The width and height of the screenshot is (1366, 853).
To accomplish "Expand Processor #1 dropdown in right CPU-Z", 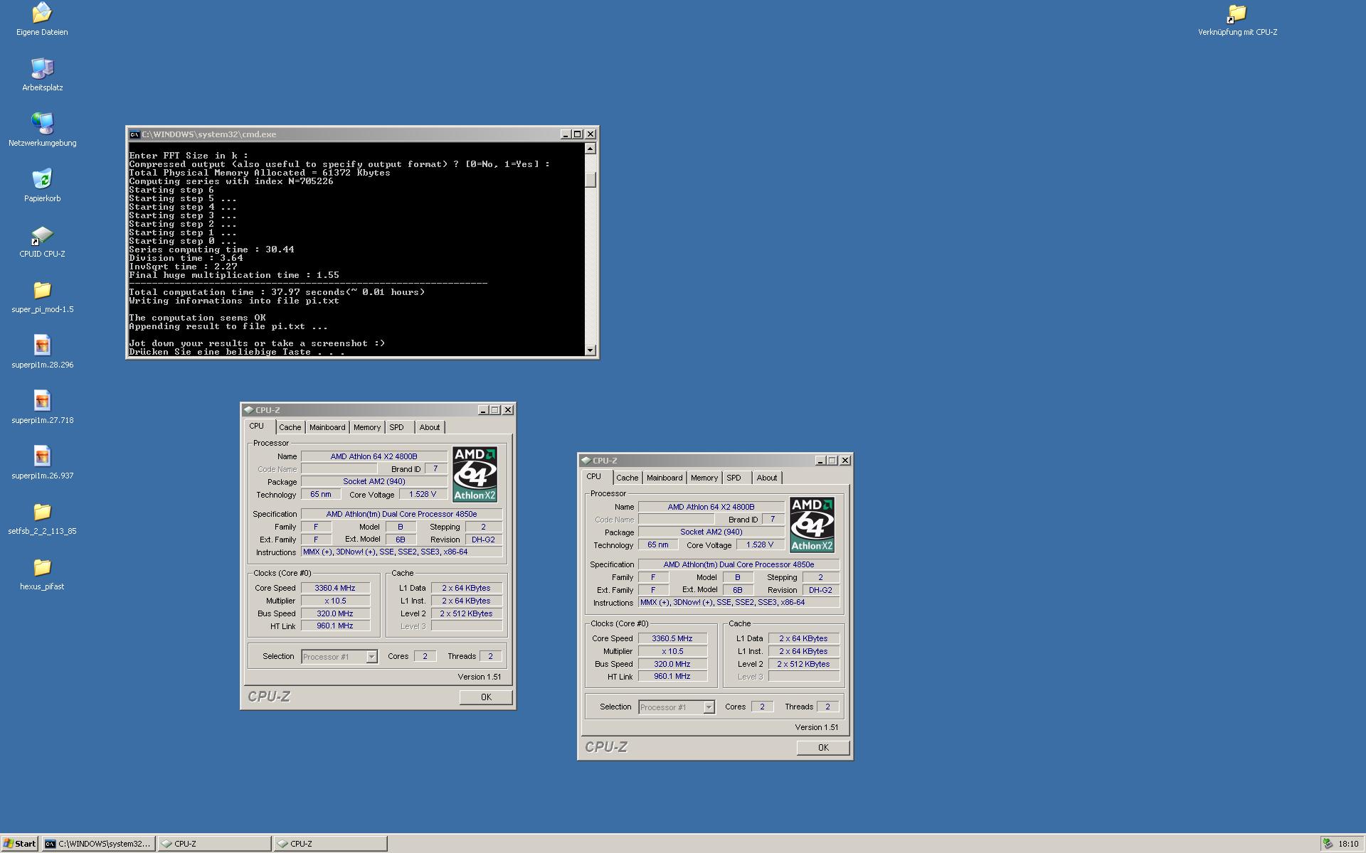I will [708, 707].
